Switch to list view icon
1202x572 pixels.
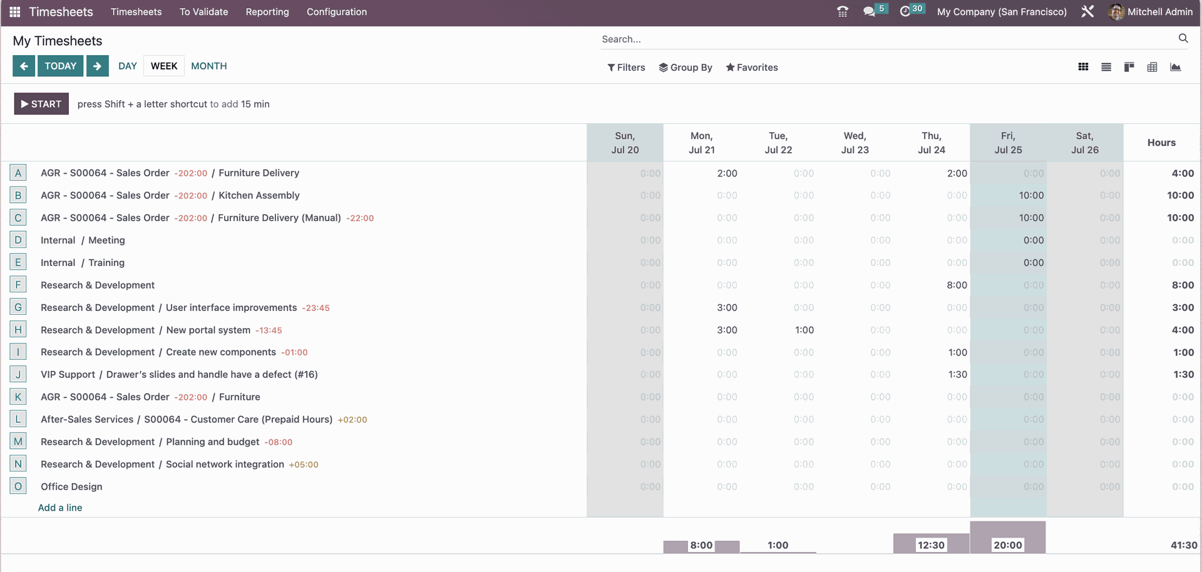click(x=1106, y=67)
